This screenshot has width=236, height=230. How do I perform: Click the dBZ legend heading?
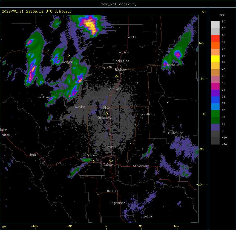coord(222,15)
